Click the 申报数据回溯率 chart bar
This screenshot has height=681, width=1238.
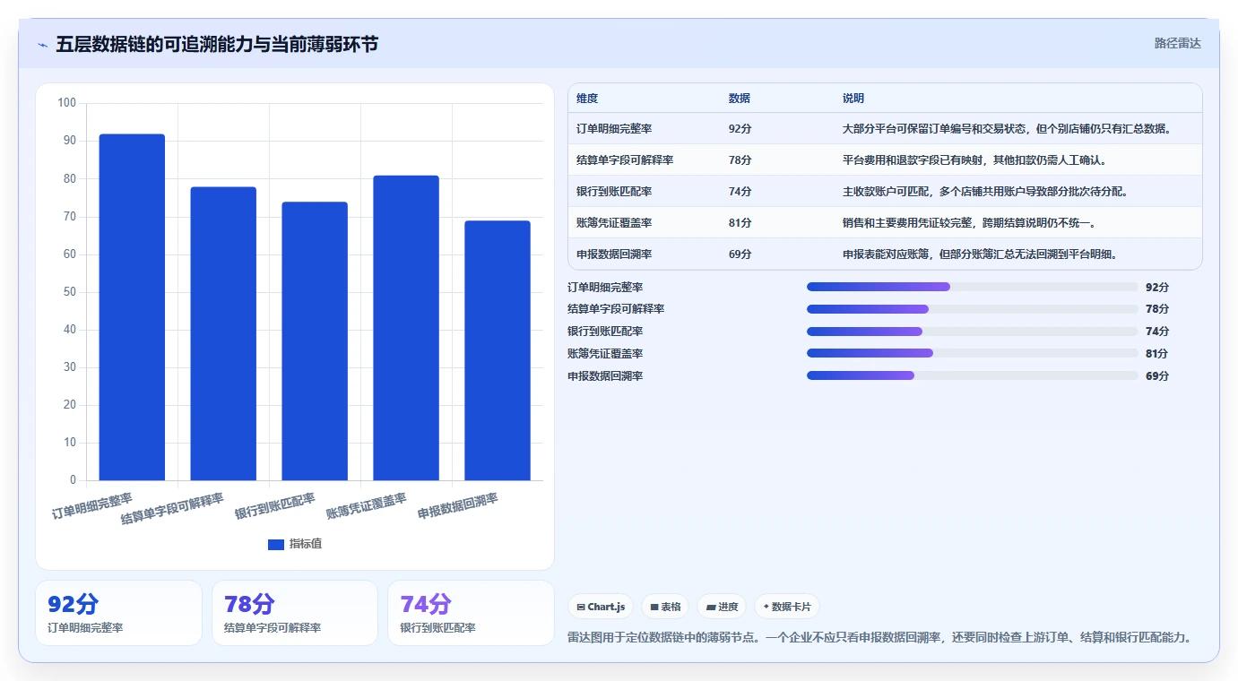click(498, 350)
